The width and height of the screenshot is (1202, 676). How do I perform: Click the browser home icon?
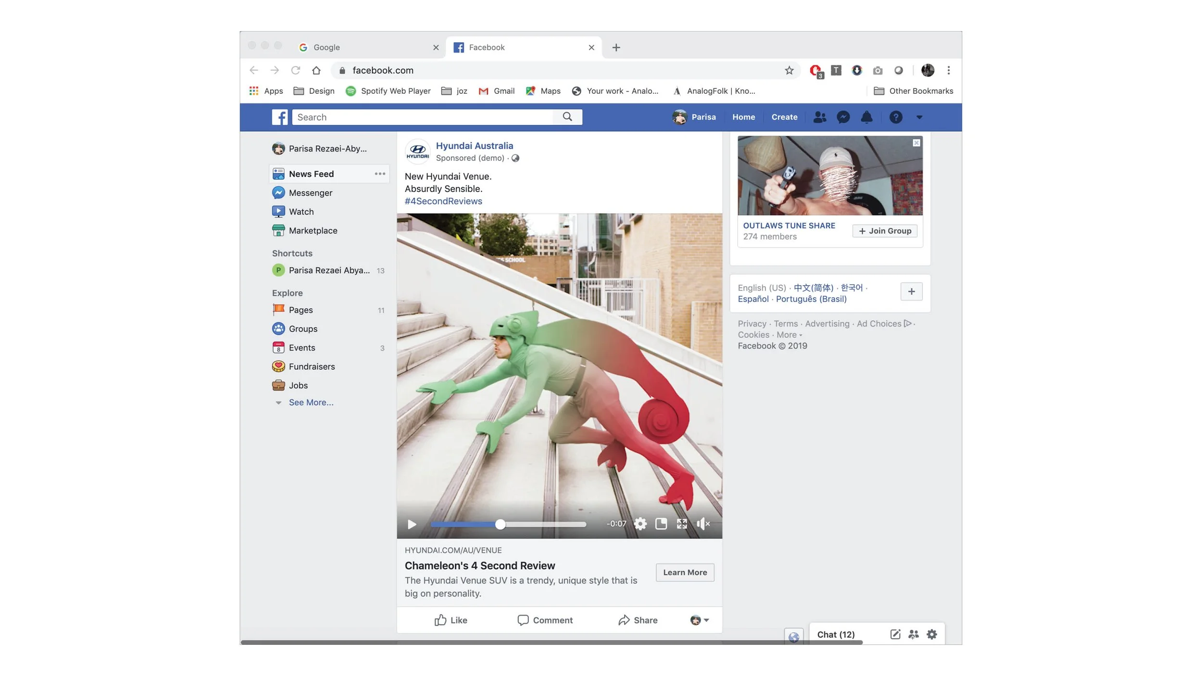coord(316,70)
